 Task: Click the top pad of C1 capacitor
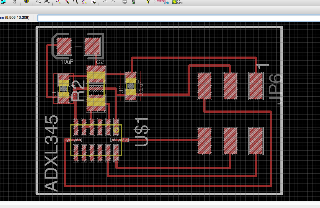tap(64, 80)
